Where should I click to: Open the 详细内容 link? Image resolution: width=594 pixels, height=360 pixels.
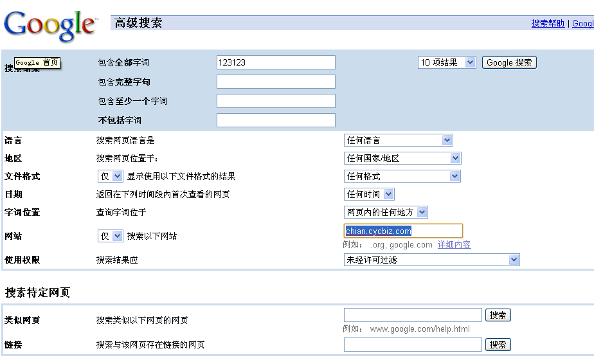pyautogui.click(x=454, y=245)
